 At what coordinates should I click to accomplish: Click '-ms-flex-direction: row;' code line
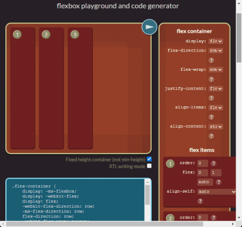pos(53,211)
